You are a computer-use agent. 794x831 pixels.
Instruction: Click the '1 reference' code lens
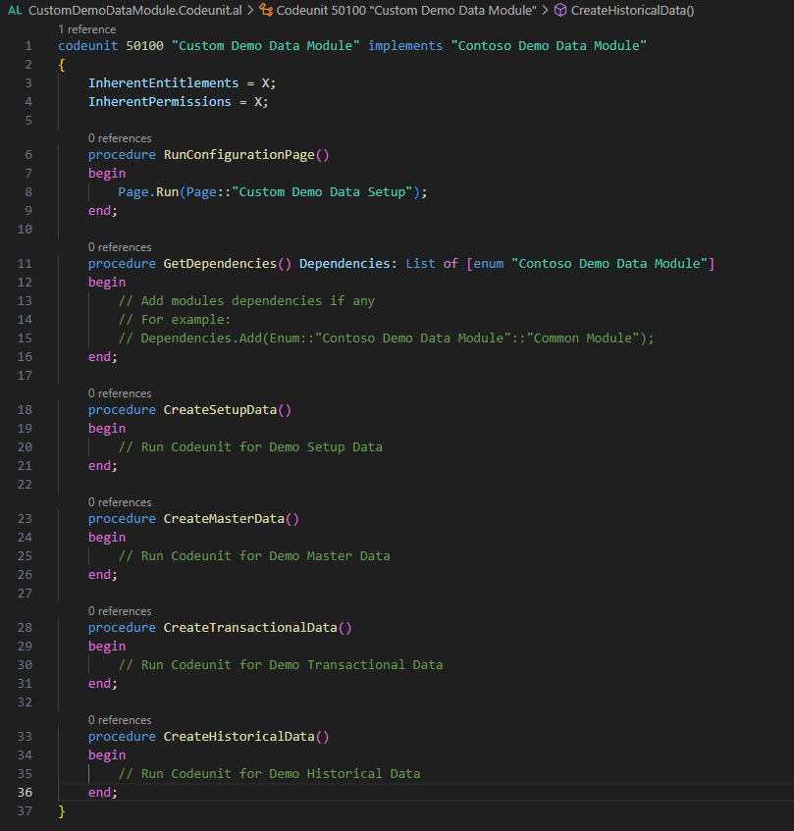point(87,29)
